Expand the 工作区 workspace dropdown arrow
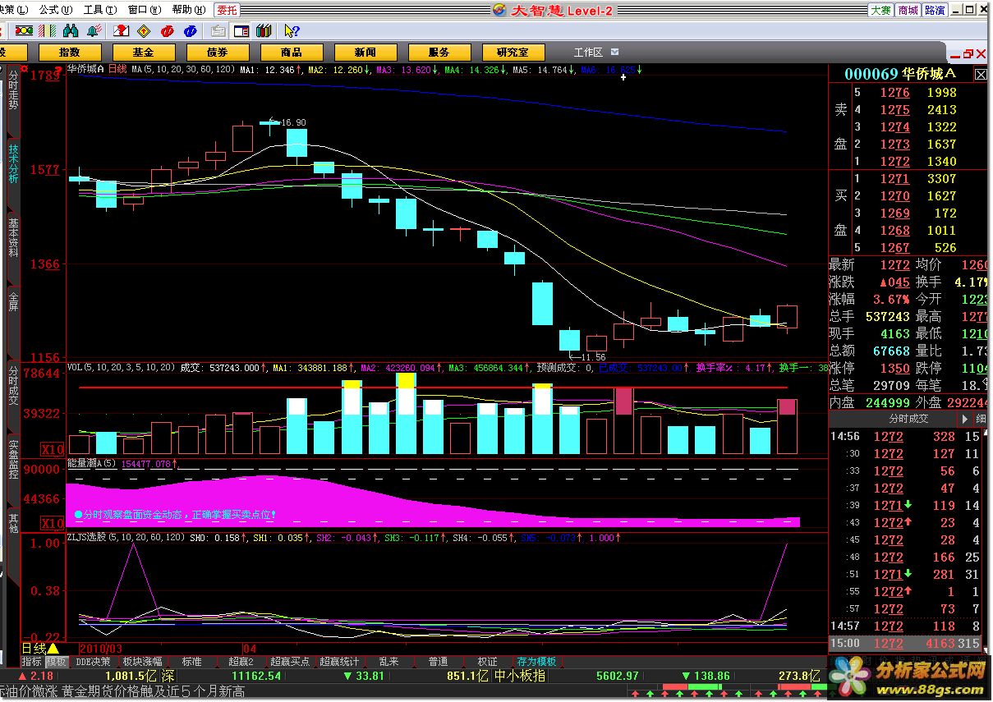Screen dimensions: 993x702 click(615, 52)
